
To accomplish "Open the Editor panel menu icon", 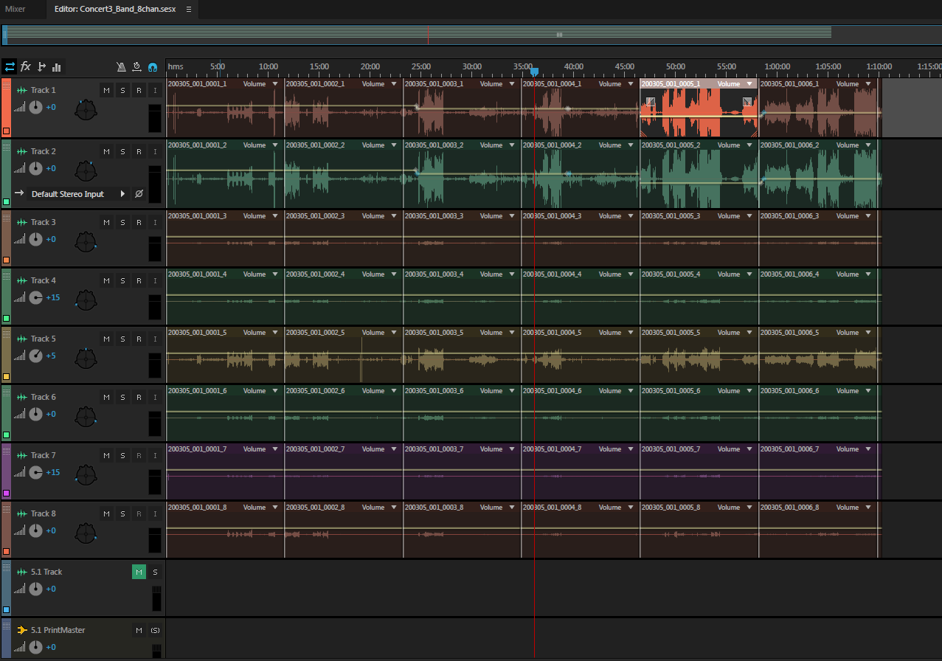I will tap(189, 10).
